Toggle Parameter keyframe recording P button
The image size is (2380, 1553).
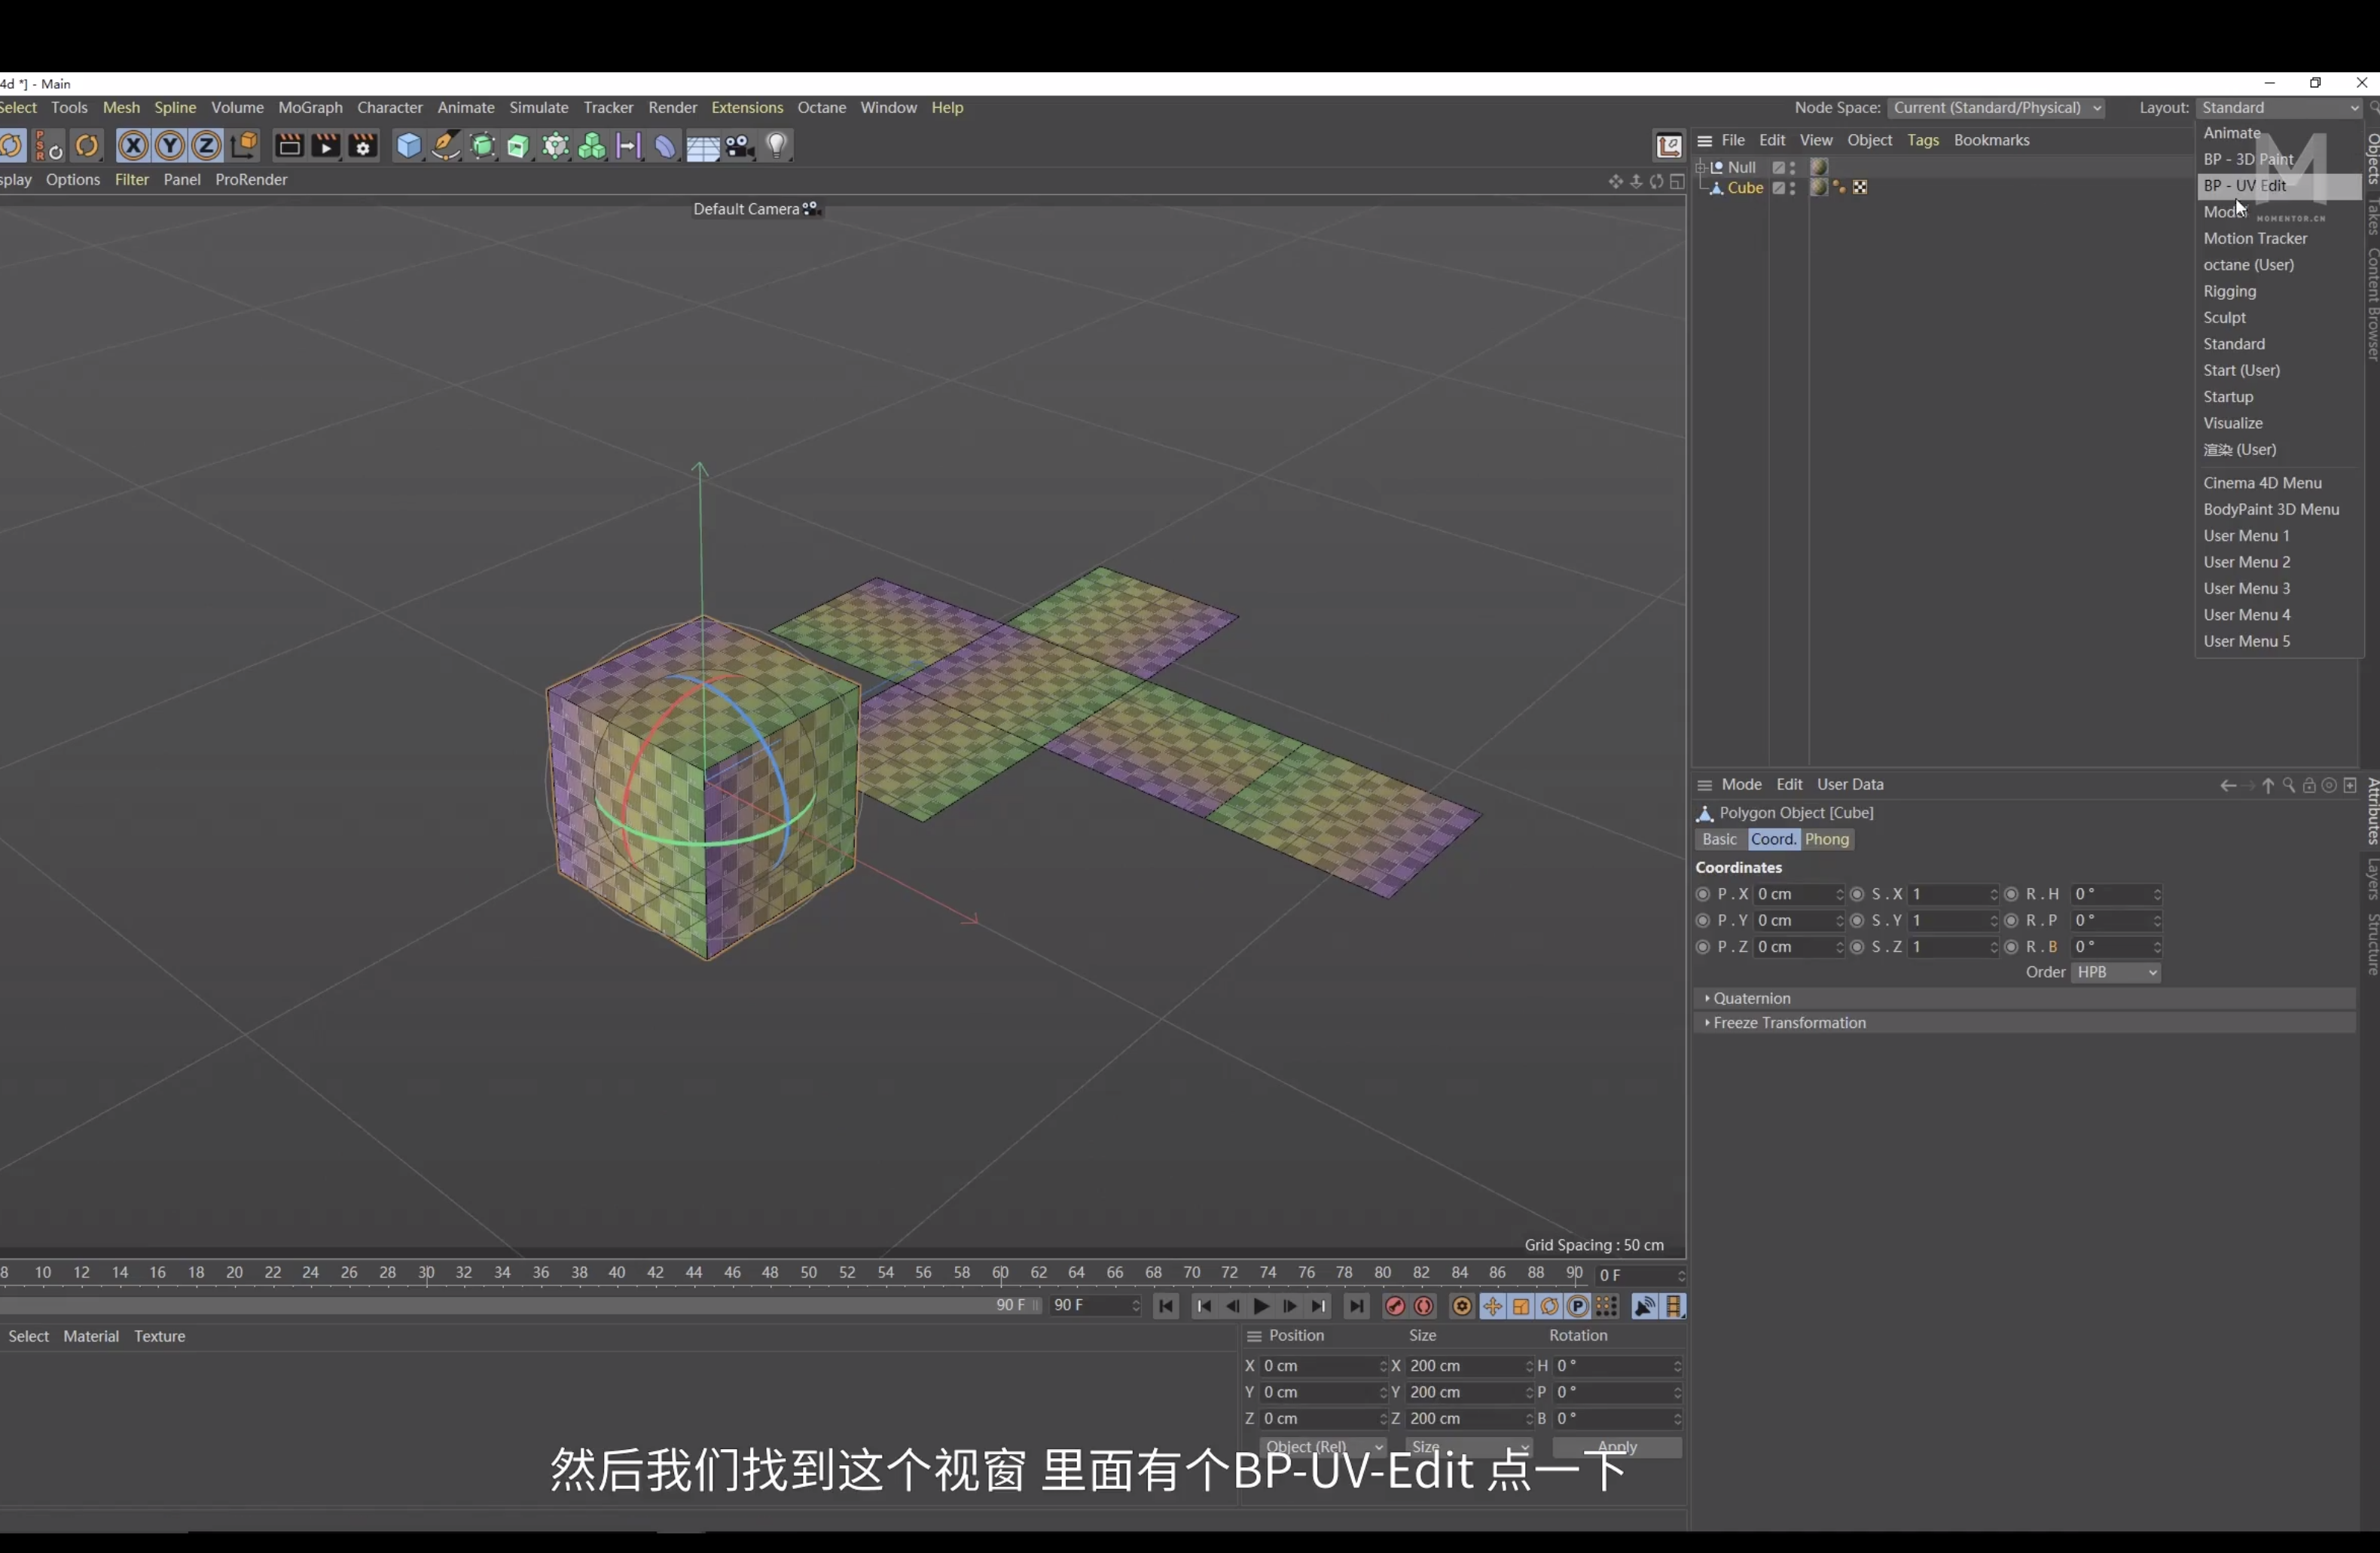pyautogui.click(x=1578, y=1306)
